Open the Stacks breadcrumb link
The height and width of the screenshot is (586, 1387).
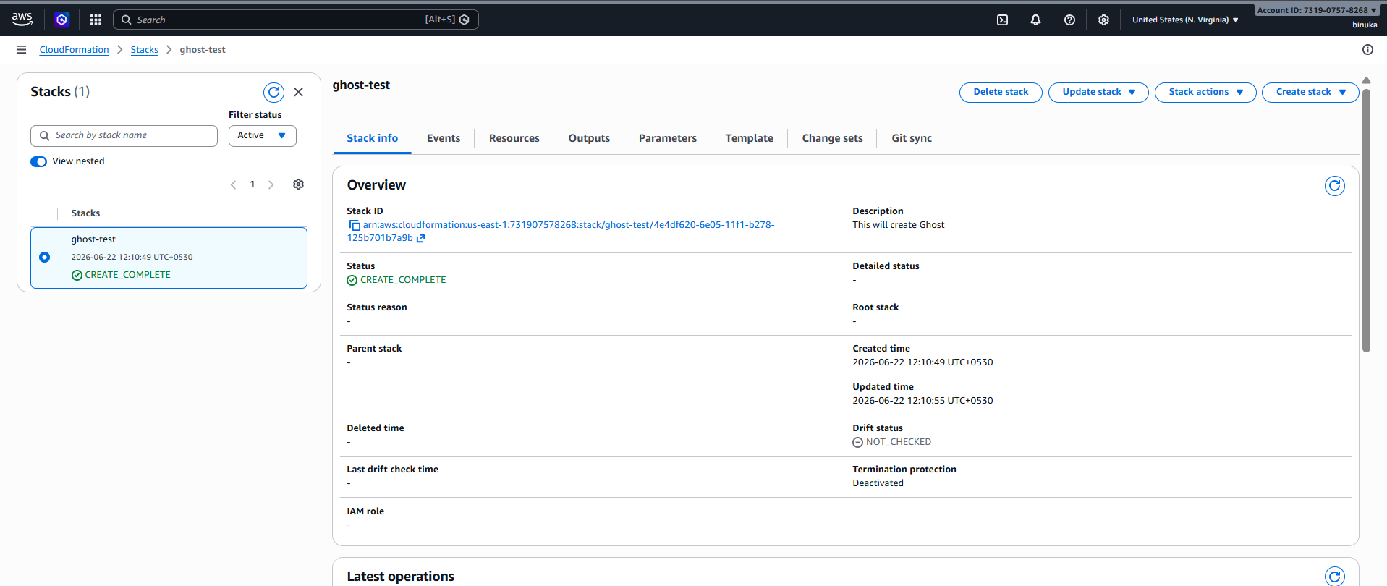pyautogui.click(x=144, y=50)
